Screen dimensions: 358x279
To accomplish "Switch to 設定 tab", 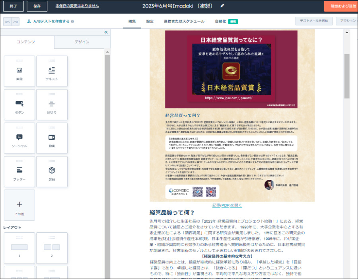I will tap(150, 21).
